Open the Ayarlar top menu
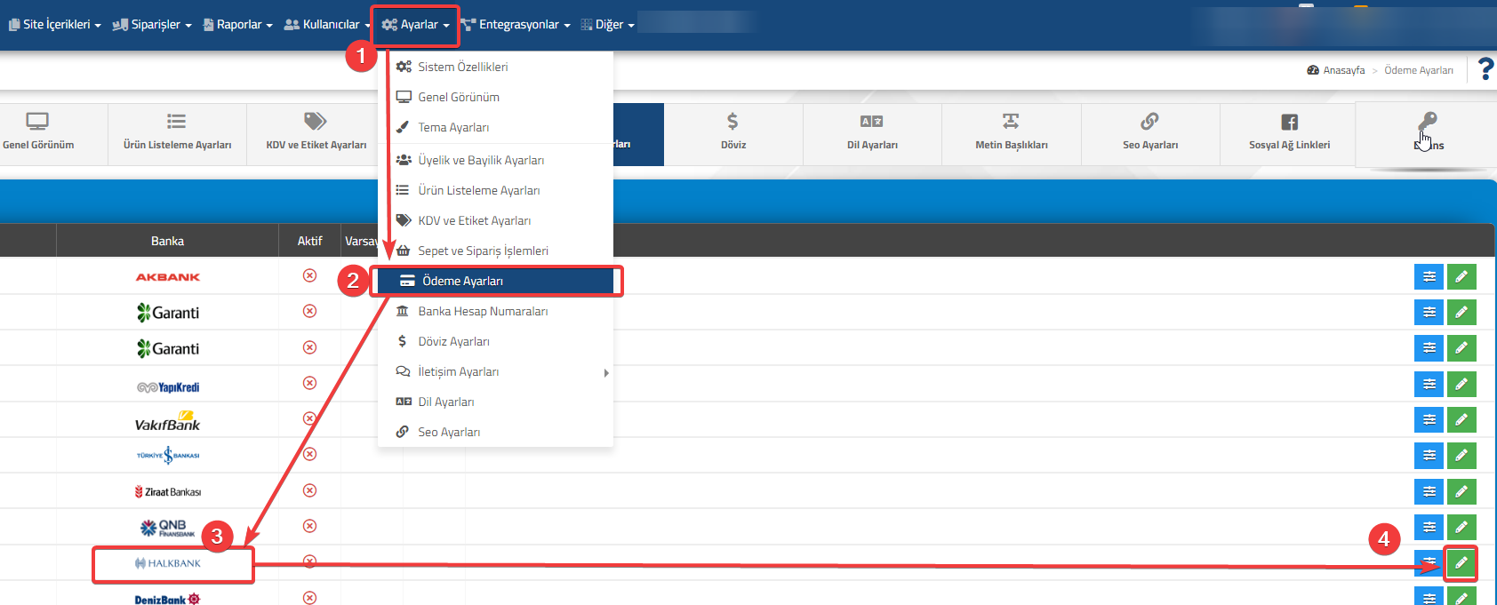This screenshot has width=1497, height=605. [415, 25]
